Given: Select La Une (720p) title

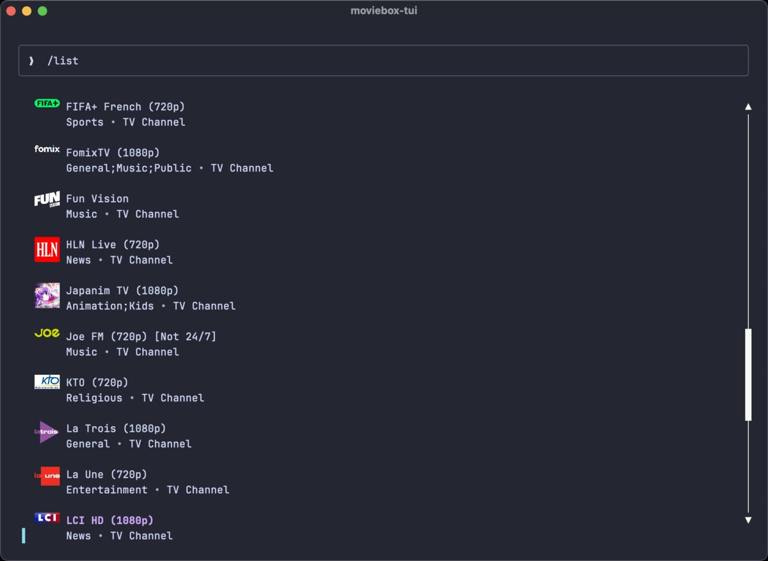Looking at the screenshot, I should (107, 475).
